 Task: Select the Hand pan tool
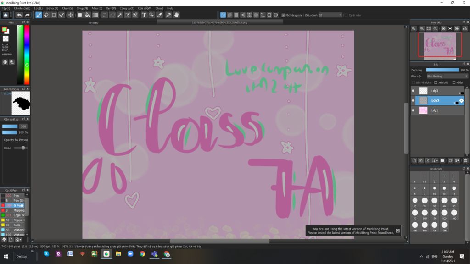(x=176, y=15)
